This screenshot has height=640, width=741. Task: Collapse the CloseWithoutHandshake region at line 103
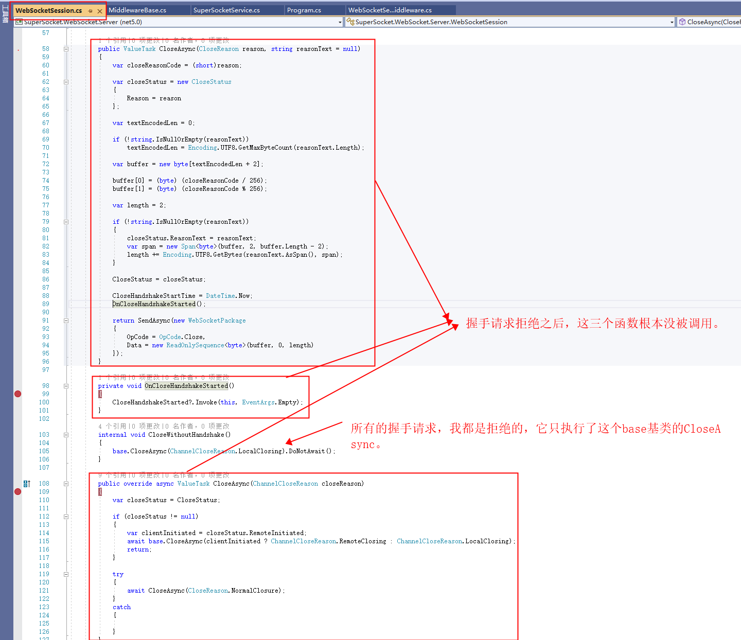click(66, 434)
